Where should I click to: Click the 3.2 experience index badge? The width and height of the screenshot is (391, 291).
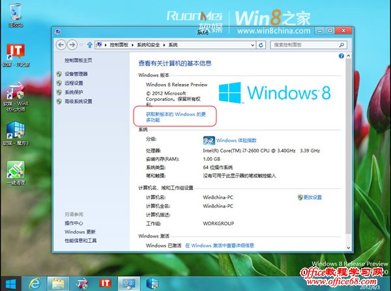tap(209, 141)
